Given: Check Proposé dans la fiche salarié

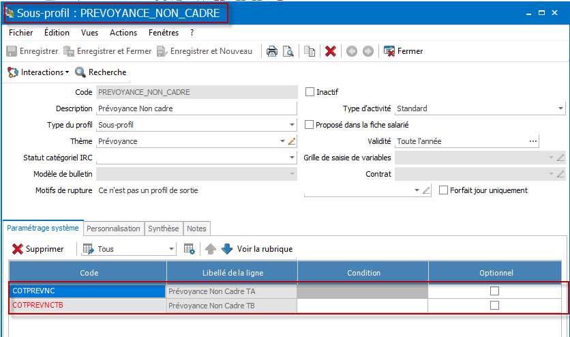Looking at the screenshot, I should coord(309,125).
